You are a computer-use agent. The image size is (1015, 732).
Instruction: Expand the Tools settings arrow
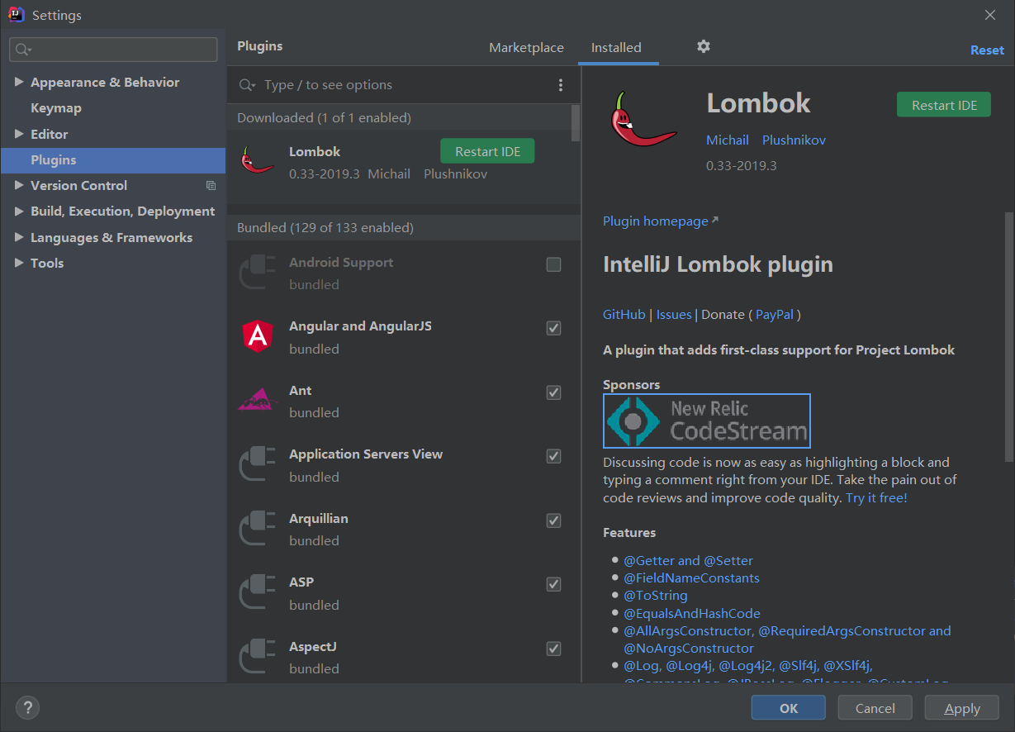tap(19, 263)
